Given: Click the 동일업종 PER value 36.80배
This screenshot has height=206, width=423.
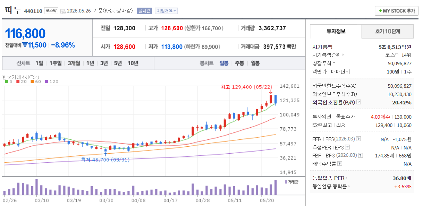Looking at the screenshot, I should pyautogui.click(x=402, y=178).
